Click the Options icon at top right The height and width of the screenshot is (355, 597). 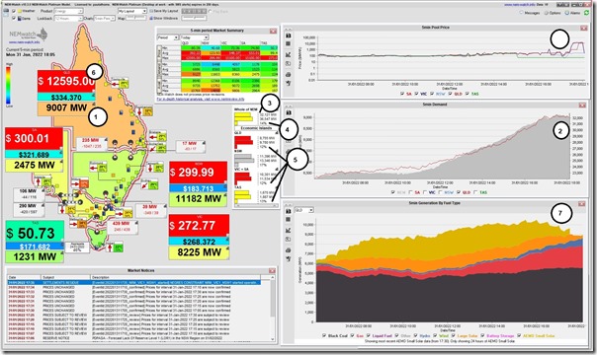coord(546,13)
